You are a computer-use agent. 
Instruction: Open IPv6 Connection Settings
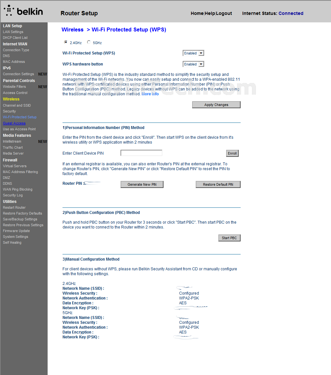pos(18,74)
